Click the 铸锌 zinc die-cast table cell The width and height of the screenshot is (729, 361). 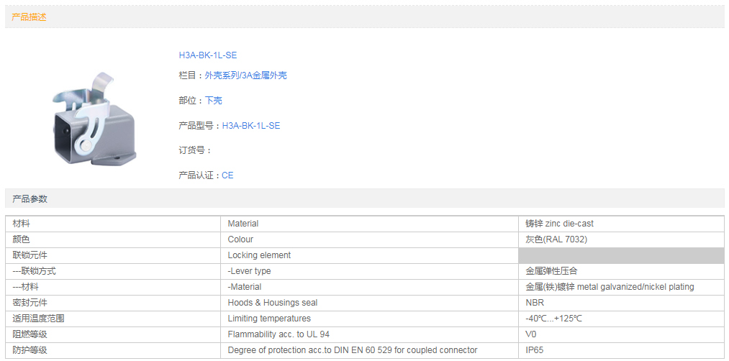click(x=559, y=224)
